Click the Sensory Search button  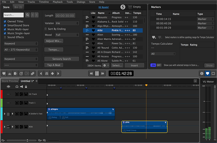[x=62, y=59]
